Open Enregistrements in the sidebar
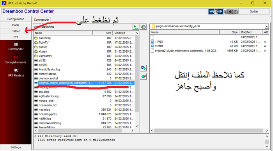 coord(16,60)
